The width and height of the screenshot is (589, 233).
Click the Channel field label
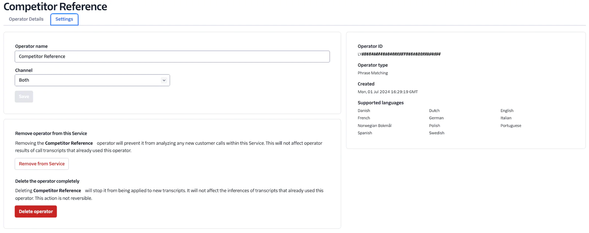pos(24,70)
